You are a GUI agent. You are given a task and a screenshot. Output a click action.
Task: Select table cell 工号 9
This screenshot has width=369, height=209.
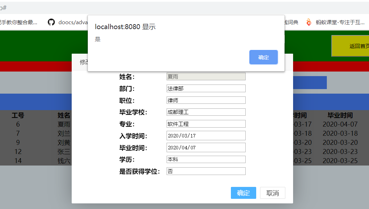tap(18, 142)
